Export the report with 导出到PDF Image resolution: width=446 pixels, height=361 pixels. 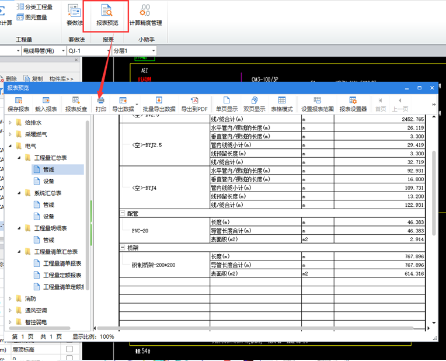194,104
